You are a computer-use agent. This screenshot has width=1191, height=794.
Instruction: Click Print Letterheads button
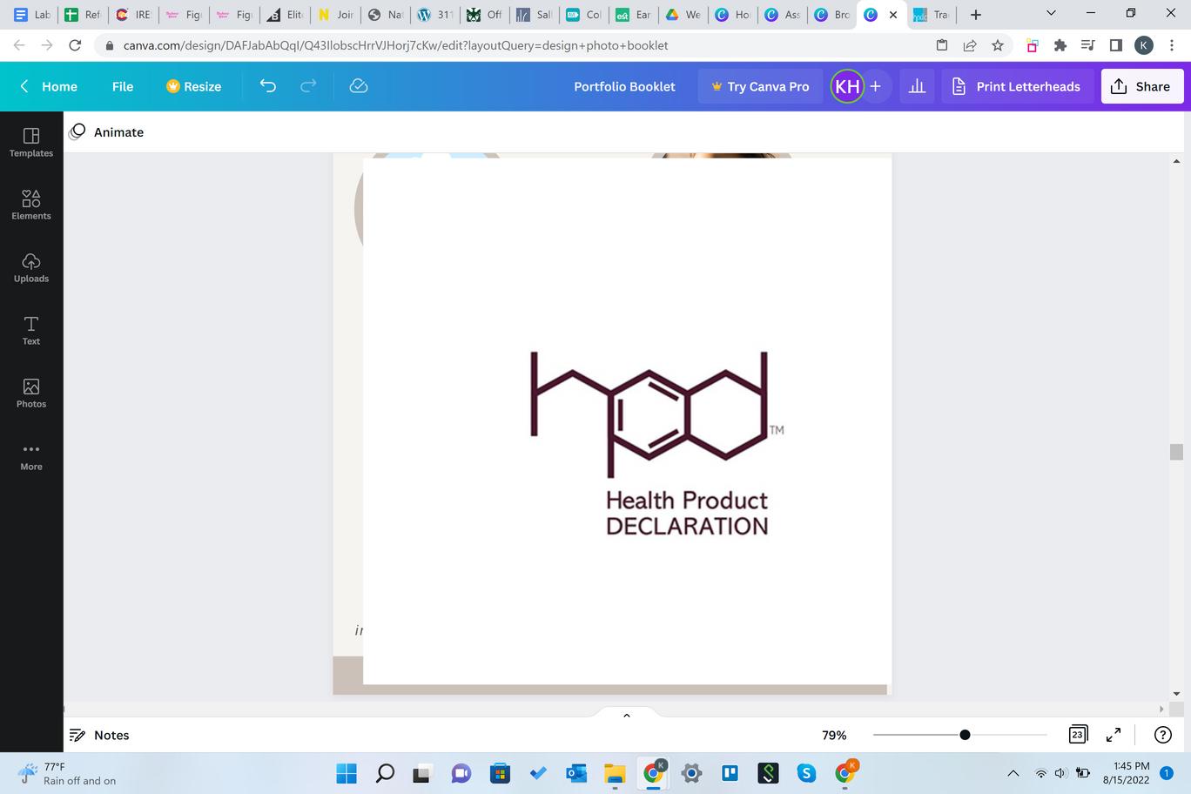click(x=1017, y=86)
